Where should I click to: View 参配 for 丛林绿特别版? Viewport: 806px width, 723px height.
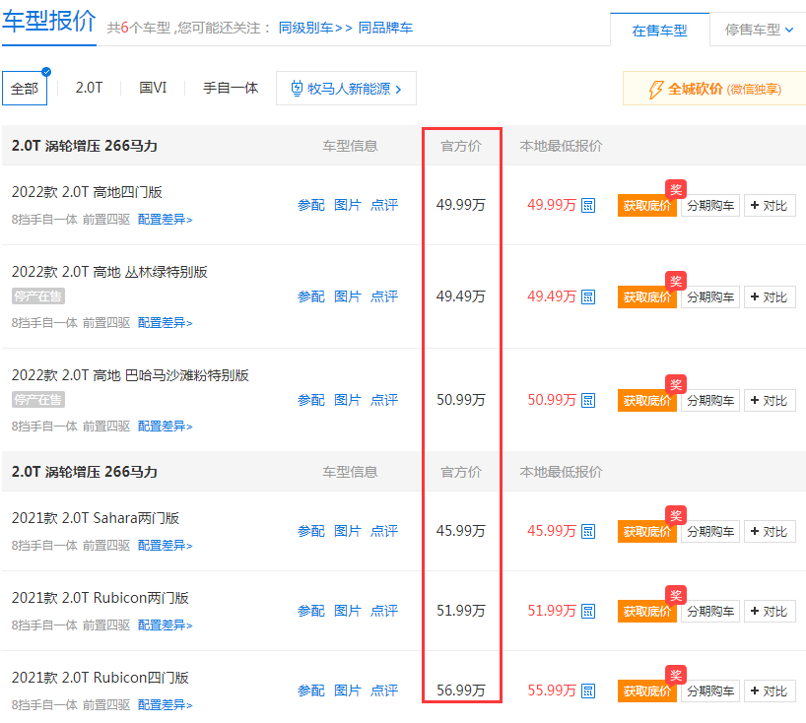tap(311, 296)
